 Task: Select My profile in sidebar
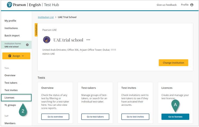point(10,21)
